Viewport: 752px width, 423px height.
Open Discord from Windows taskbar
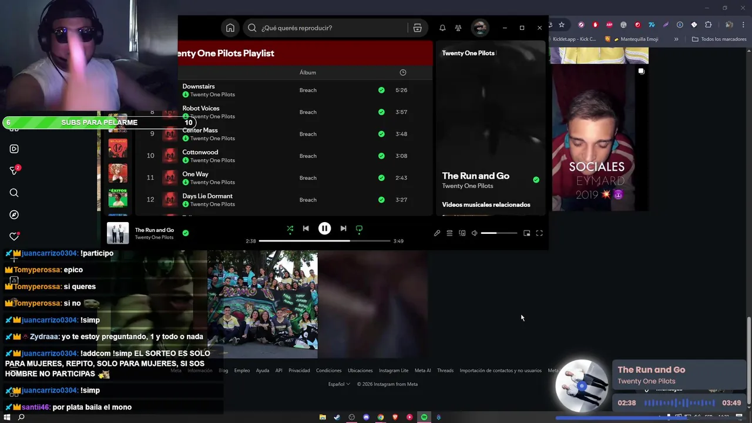point(366,417)
